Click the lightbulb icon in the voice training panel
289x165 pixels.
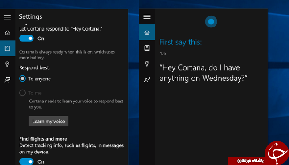coord(147,63)
